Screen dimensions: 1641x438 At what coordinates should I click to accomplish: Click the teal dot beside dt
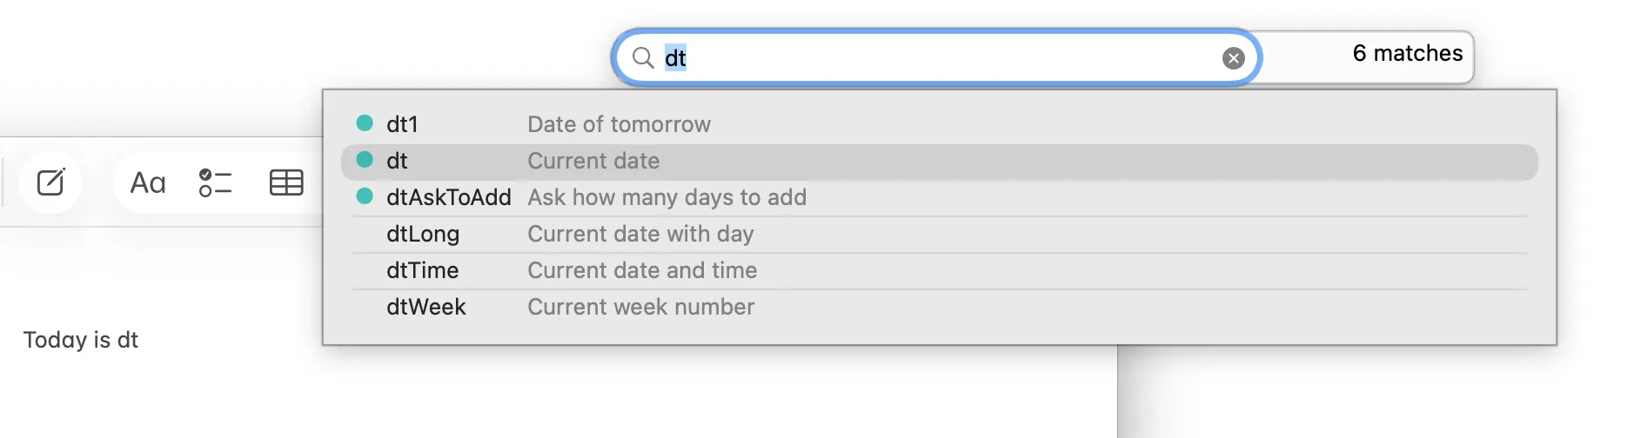[365, 160]
